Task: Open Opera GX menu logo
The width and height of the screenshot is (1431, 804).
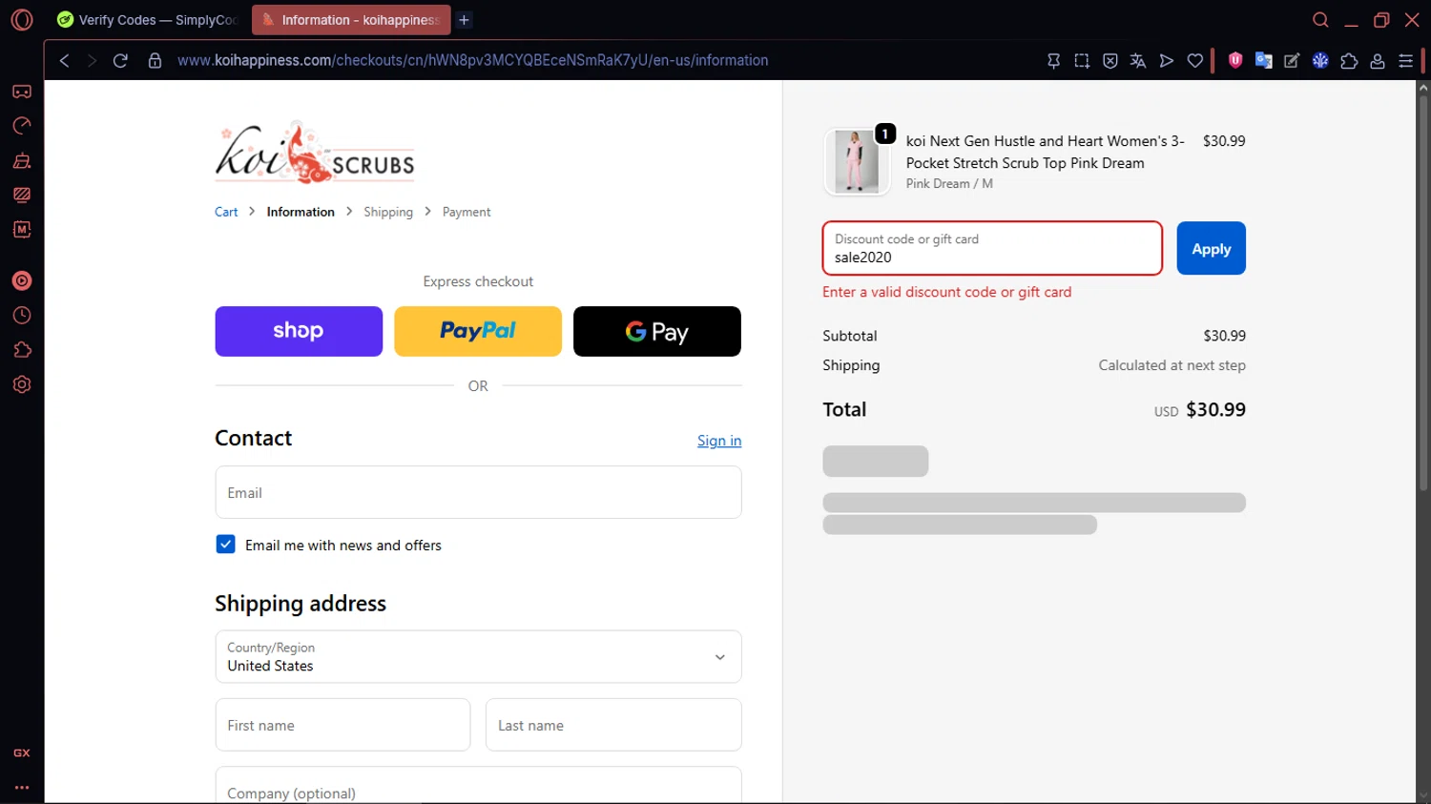Action: click(x=22, y=20)
